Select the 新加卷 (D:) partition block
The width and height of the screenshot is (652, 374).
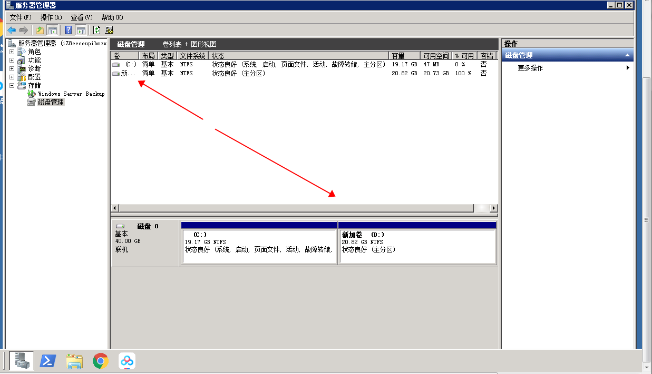(417, 246)
